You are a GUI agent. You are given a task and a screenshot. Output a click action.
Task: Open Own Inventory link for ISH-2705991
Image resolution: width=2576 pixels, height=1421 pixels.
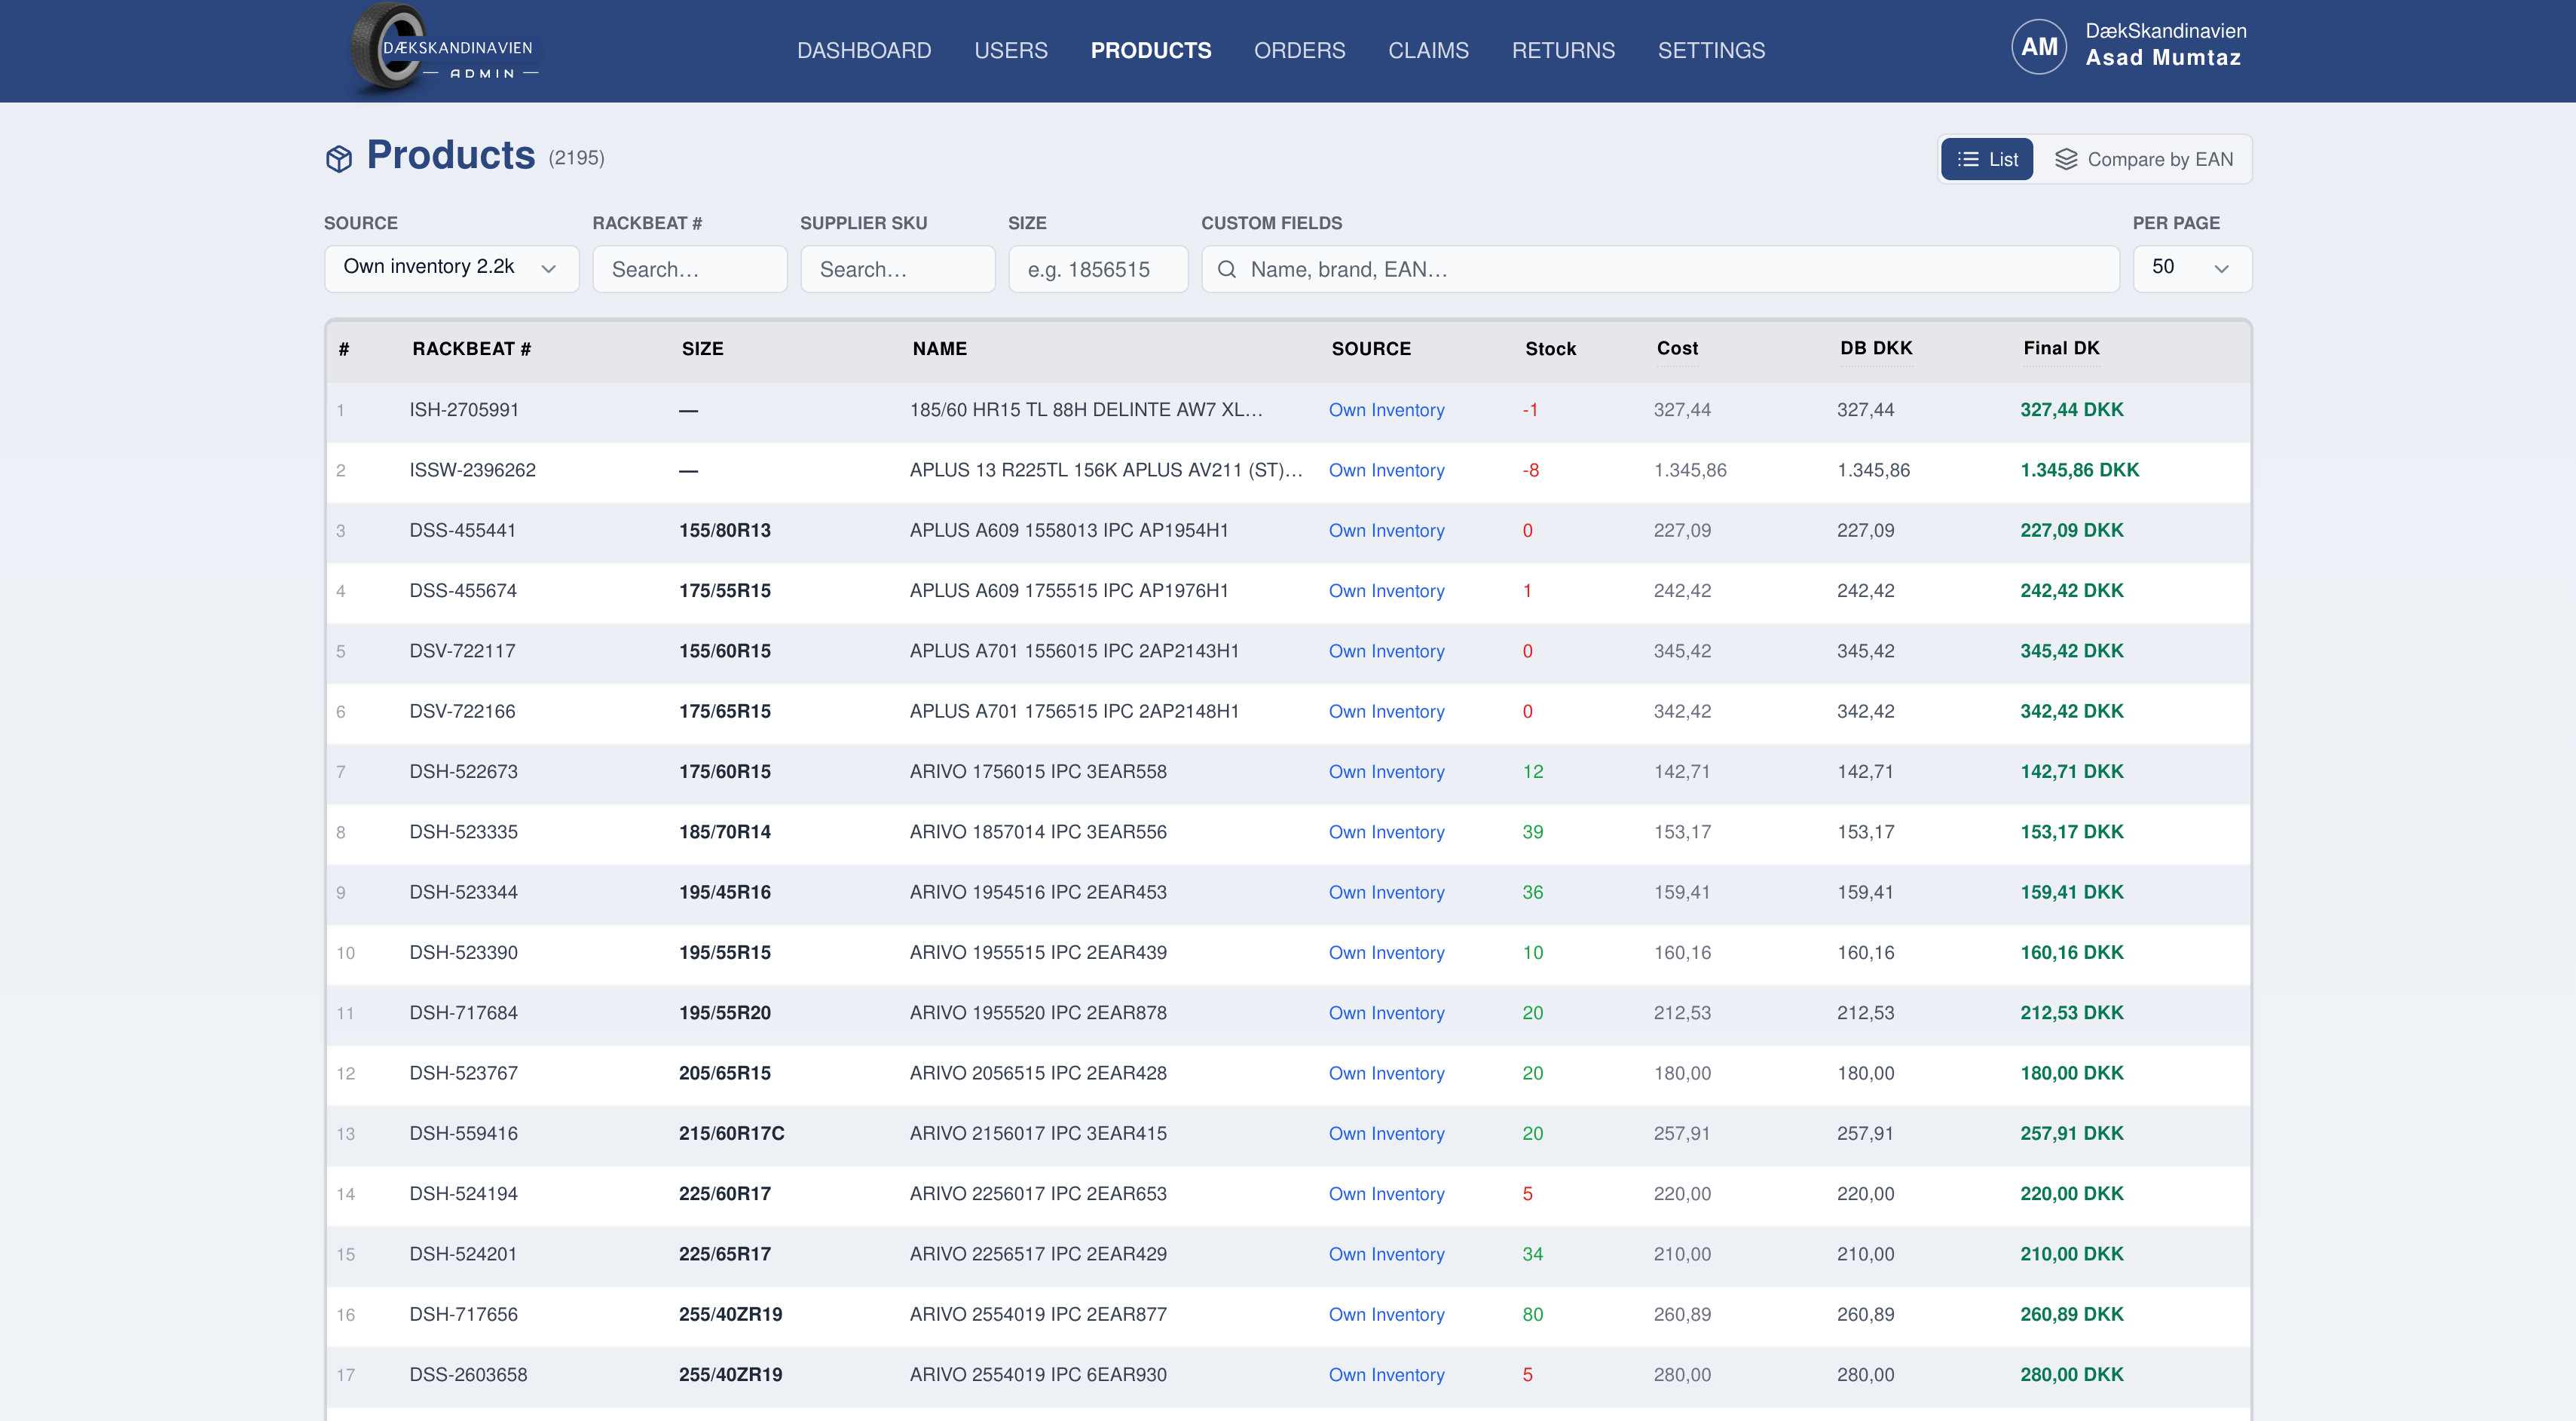tap(1386, 410)
